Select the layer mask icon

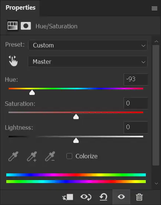click(26, 26)
